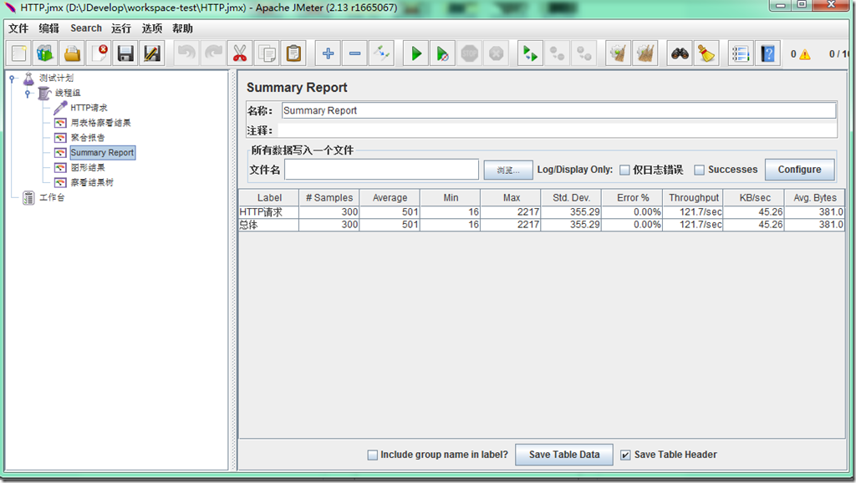Open the Function Helper dialog icon

point(741,53)
